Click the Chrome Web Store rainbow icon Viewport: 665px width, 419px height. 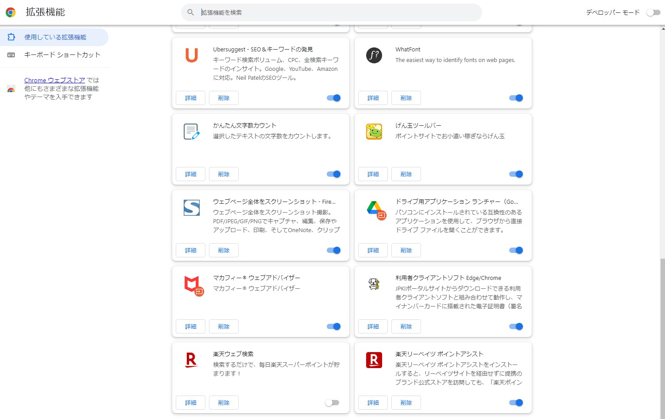click(11, 89)
